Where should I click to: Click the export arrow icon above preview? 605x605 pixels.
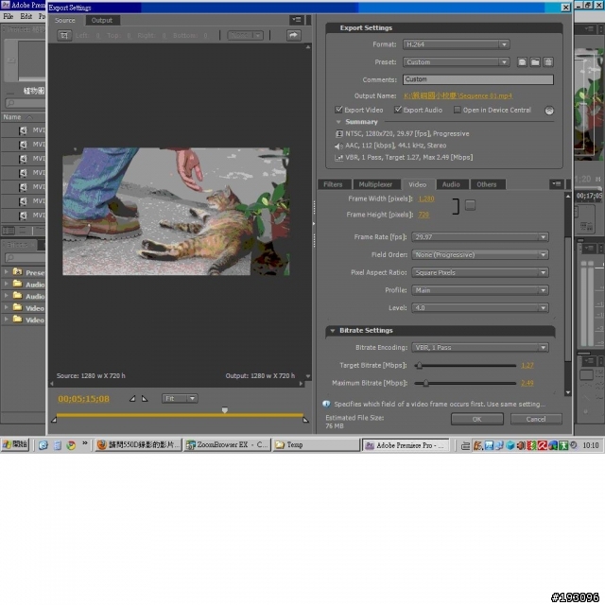coord(293,35)
